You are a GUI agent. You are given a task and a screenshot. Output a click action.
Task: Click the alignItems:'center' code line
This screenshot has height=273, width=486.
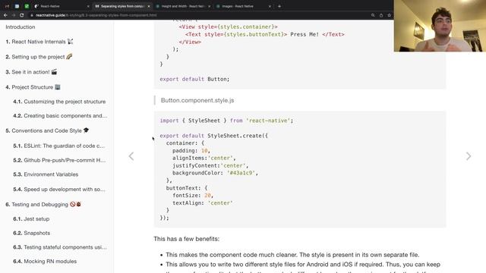click(x=204, y=158)
